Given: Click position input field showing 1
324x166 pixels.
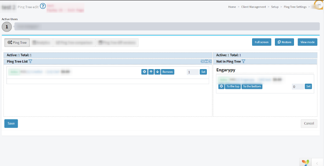Looking at the screenshot, I should 192,72.
